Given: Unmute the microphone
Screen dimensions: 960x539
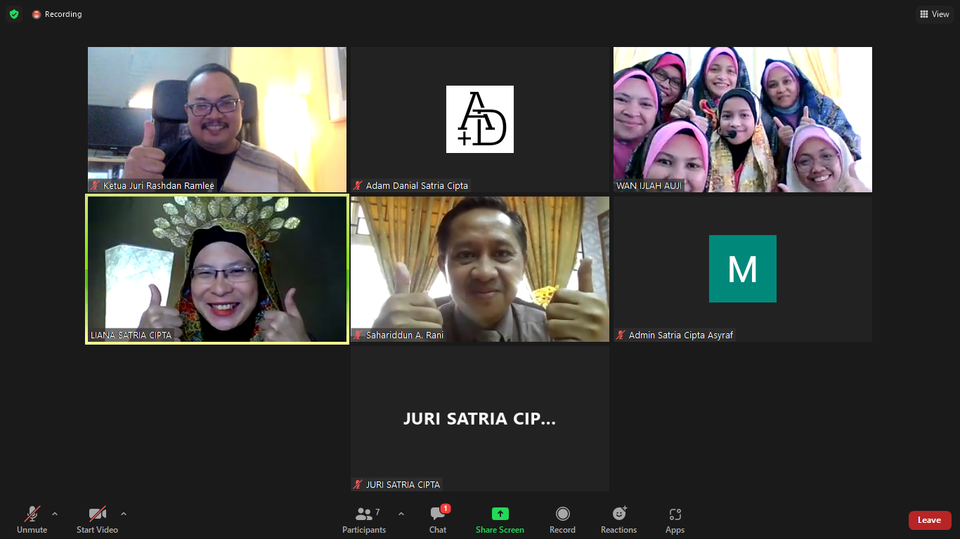Looking at the screenshot, I should 32,520.
